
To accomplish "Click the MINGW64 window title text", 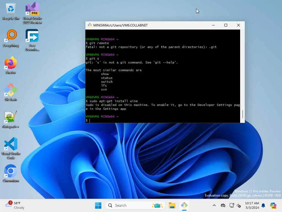I will click(x=120, y=25).
